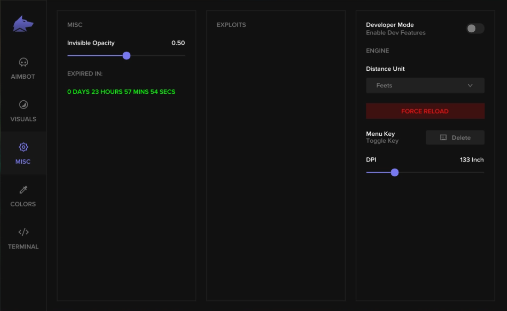This screenshot has height=311, width=507.
Task: Open the Aimbot section via skull icon
Action: (24, 62)
